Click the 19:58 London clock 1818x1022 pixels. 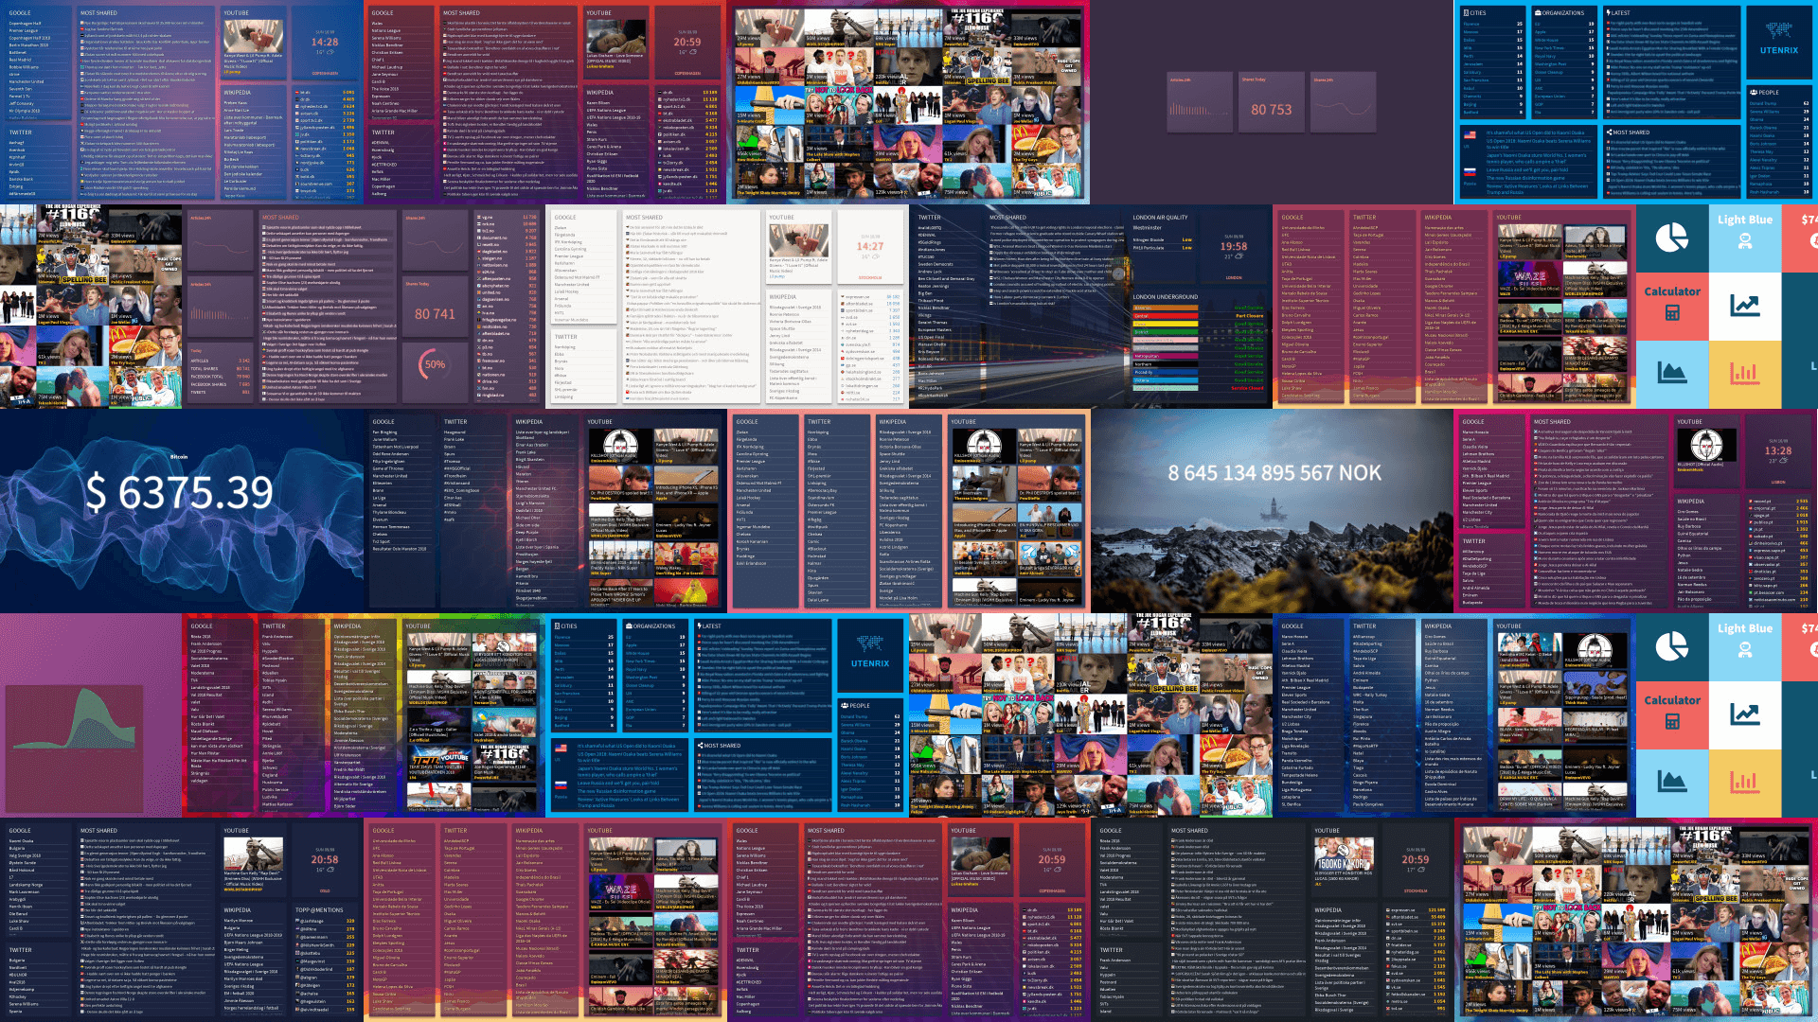tap(1234, 246)
